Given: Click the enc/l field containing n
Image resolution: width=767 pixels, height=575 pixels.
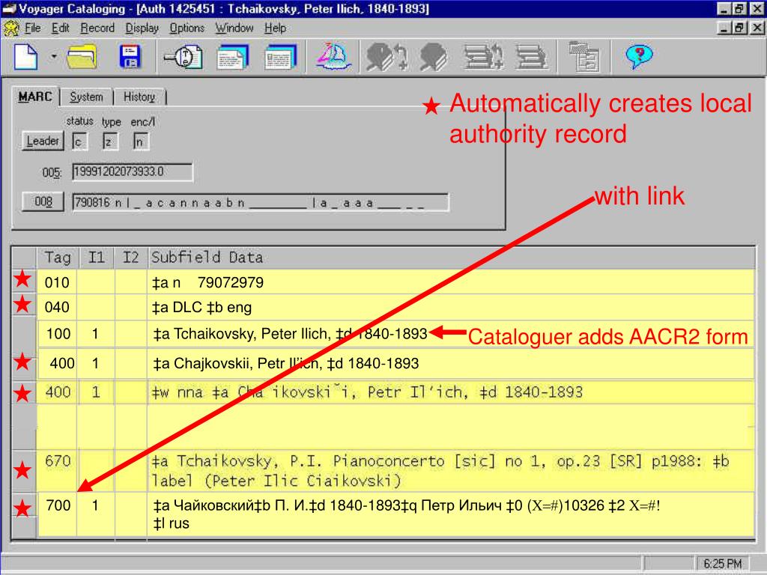Looking at the screenshot, I should (141, 142).
